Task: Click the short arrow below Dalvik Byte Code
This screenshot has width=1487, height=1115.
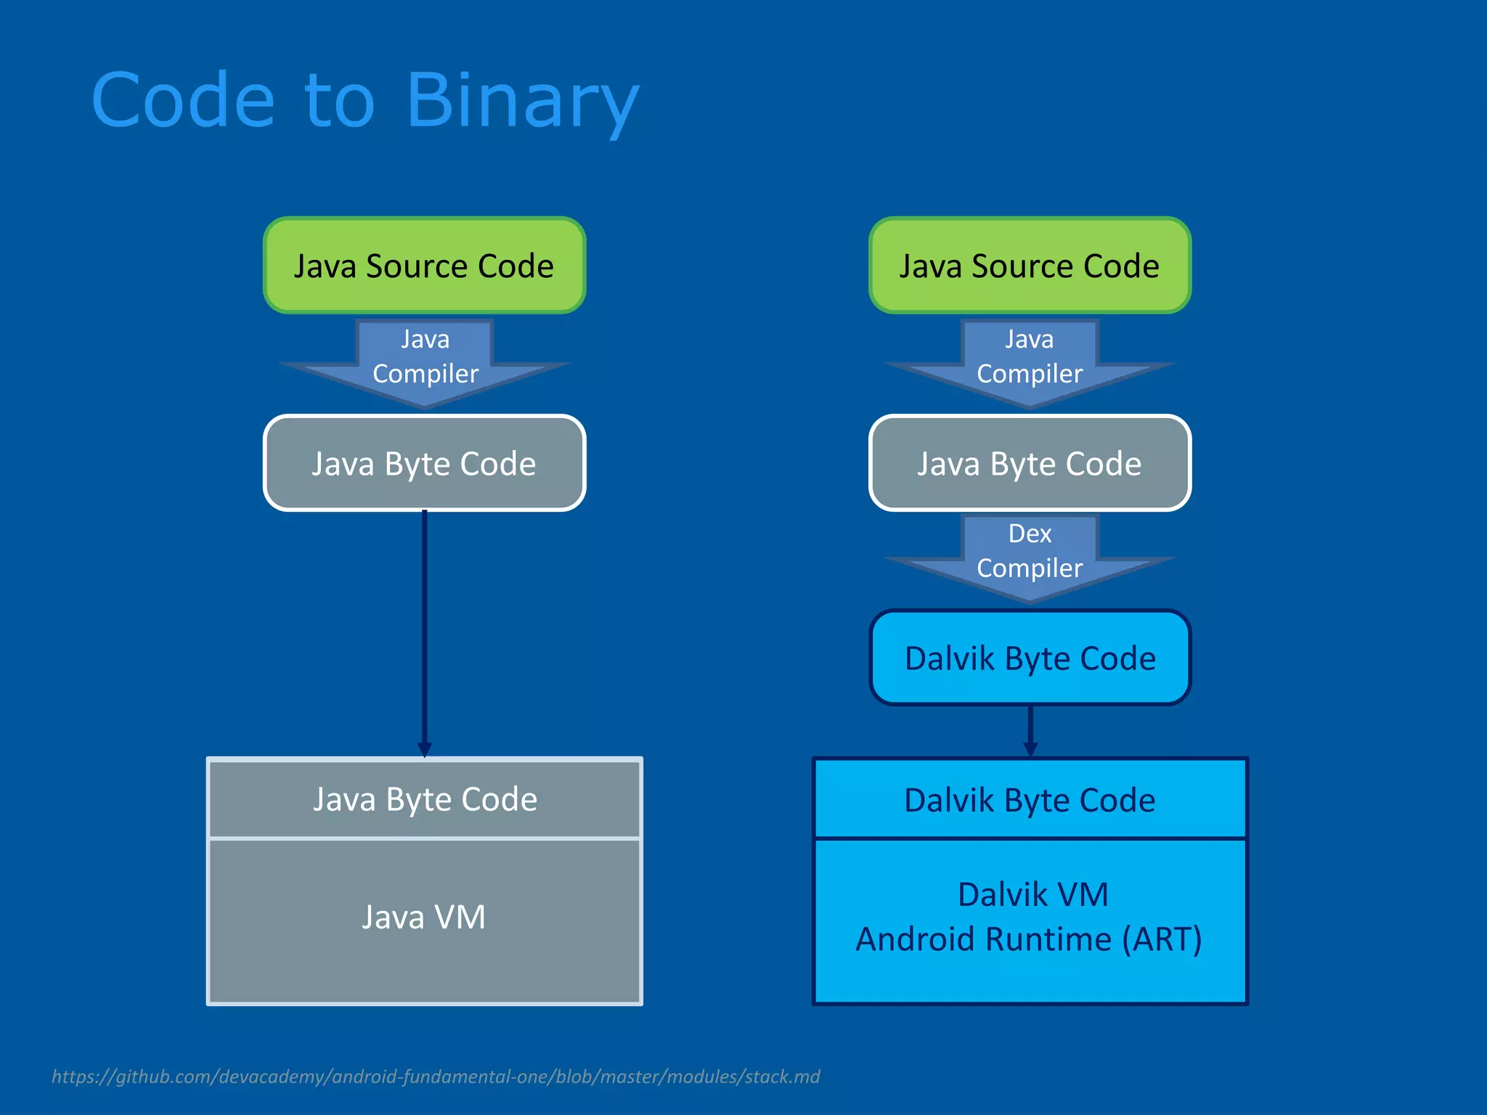Action: point(1030,730)
